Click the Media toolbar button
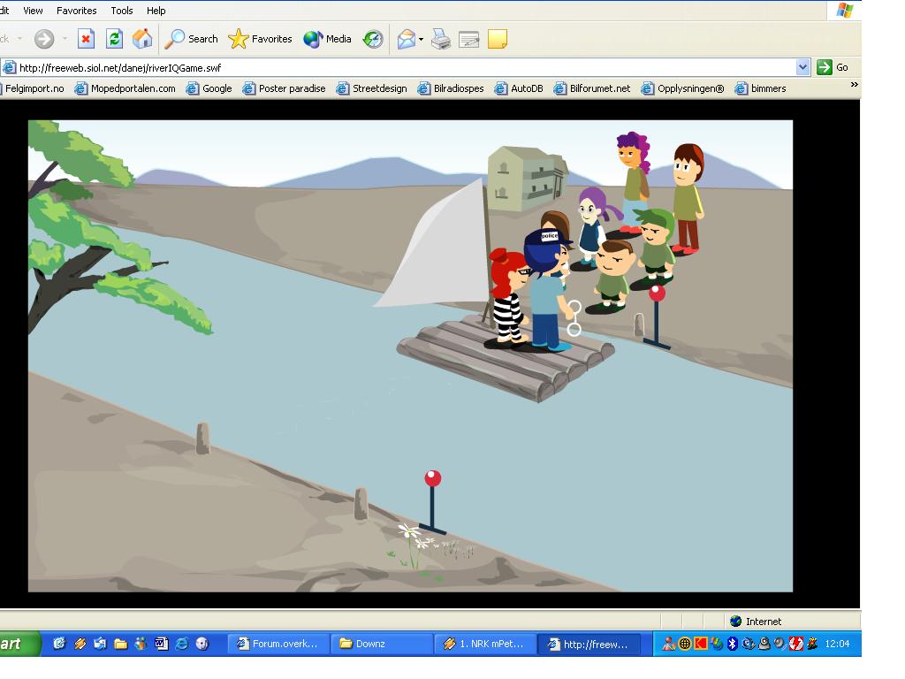 click(327, 39)
